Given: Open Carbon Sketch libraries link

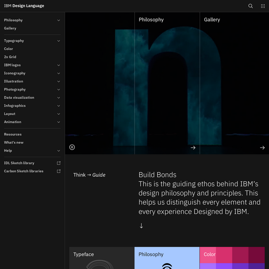Looking at the screenshot, I should (x=24, y=171).
